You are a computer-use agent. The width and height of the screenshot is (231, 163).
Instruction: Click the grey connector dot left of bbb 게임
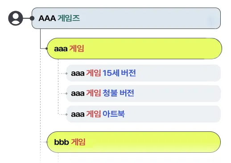click(47, 142)
